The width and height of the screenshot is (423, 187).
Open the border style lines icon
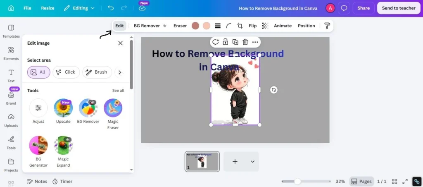(x=218, y=26)
